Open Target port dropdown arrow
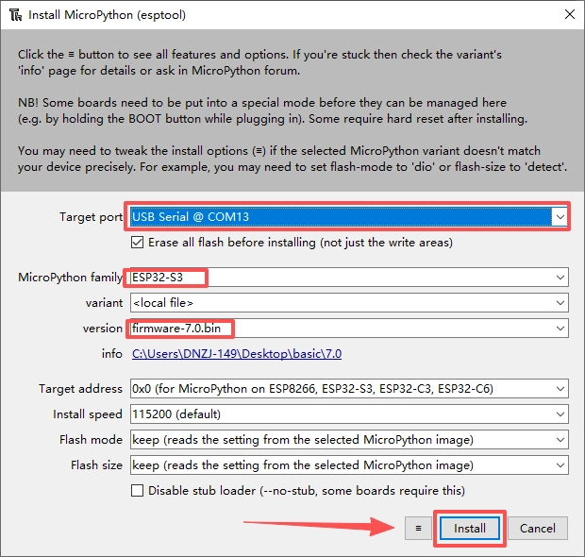Viewport: 585px width, 557px height. pyautogui.click(x=560, y=217)
